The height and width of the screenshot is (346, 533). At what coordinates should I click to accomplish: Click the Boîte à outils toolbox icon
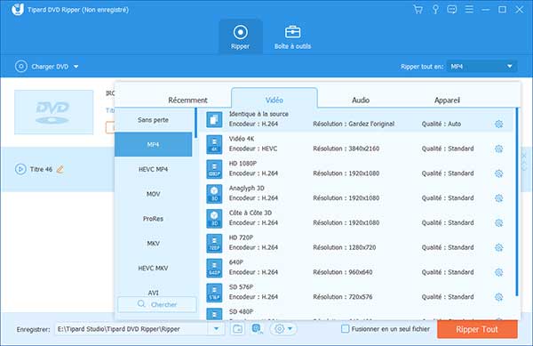(x=292, y=32)
